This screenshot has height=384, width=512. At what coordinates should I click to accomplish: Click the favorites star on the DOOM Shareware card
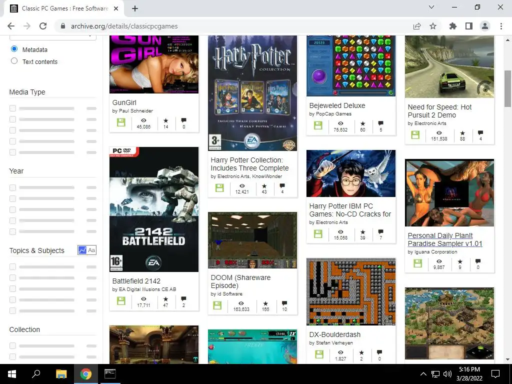[x=265, y=303]
